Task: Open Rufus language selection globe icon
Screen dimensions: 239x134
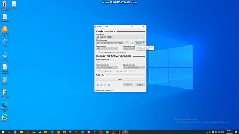Action: pos(98,84)
